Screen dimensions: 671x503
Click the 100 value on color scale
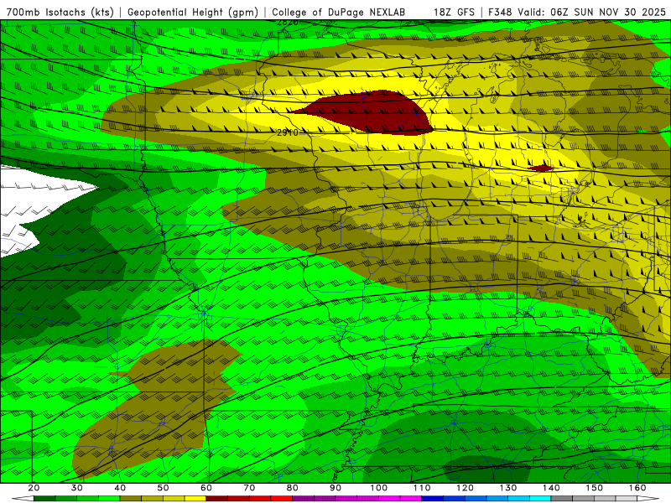coord(379,488)
